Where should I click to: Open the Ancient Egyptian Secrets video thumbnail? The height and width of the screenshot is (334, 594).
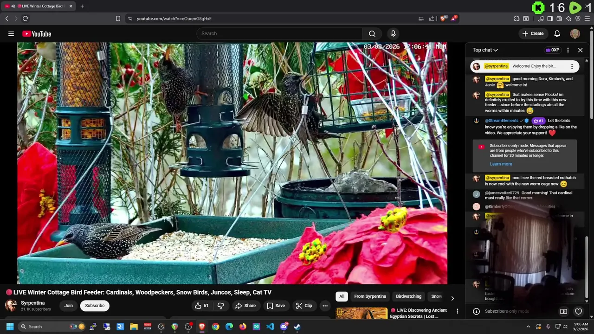point(362,314)
